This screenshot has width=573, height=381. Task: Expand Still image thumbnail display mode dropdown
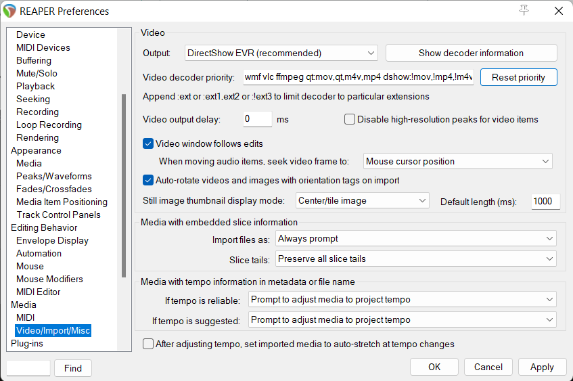click(x=363, y=201)
